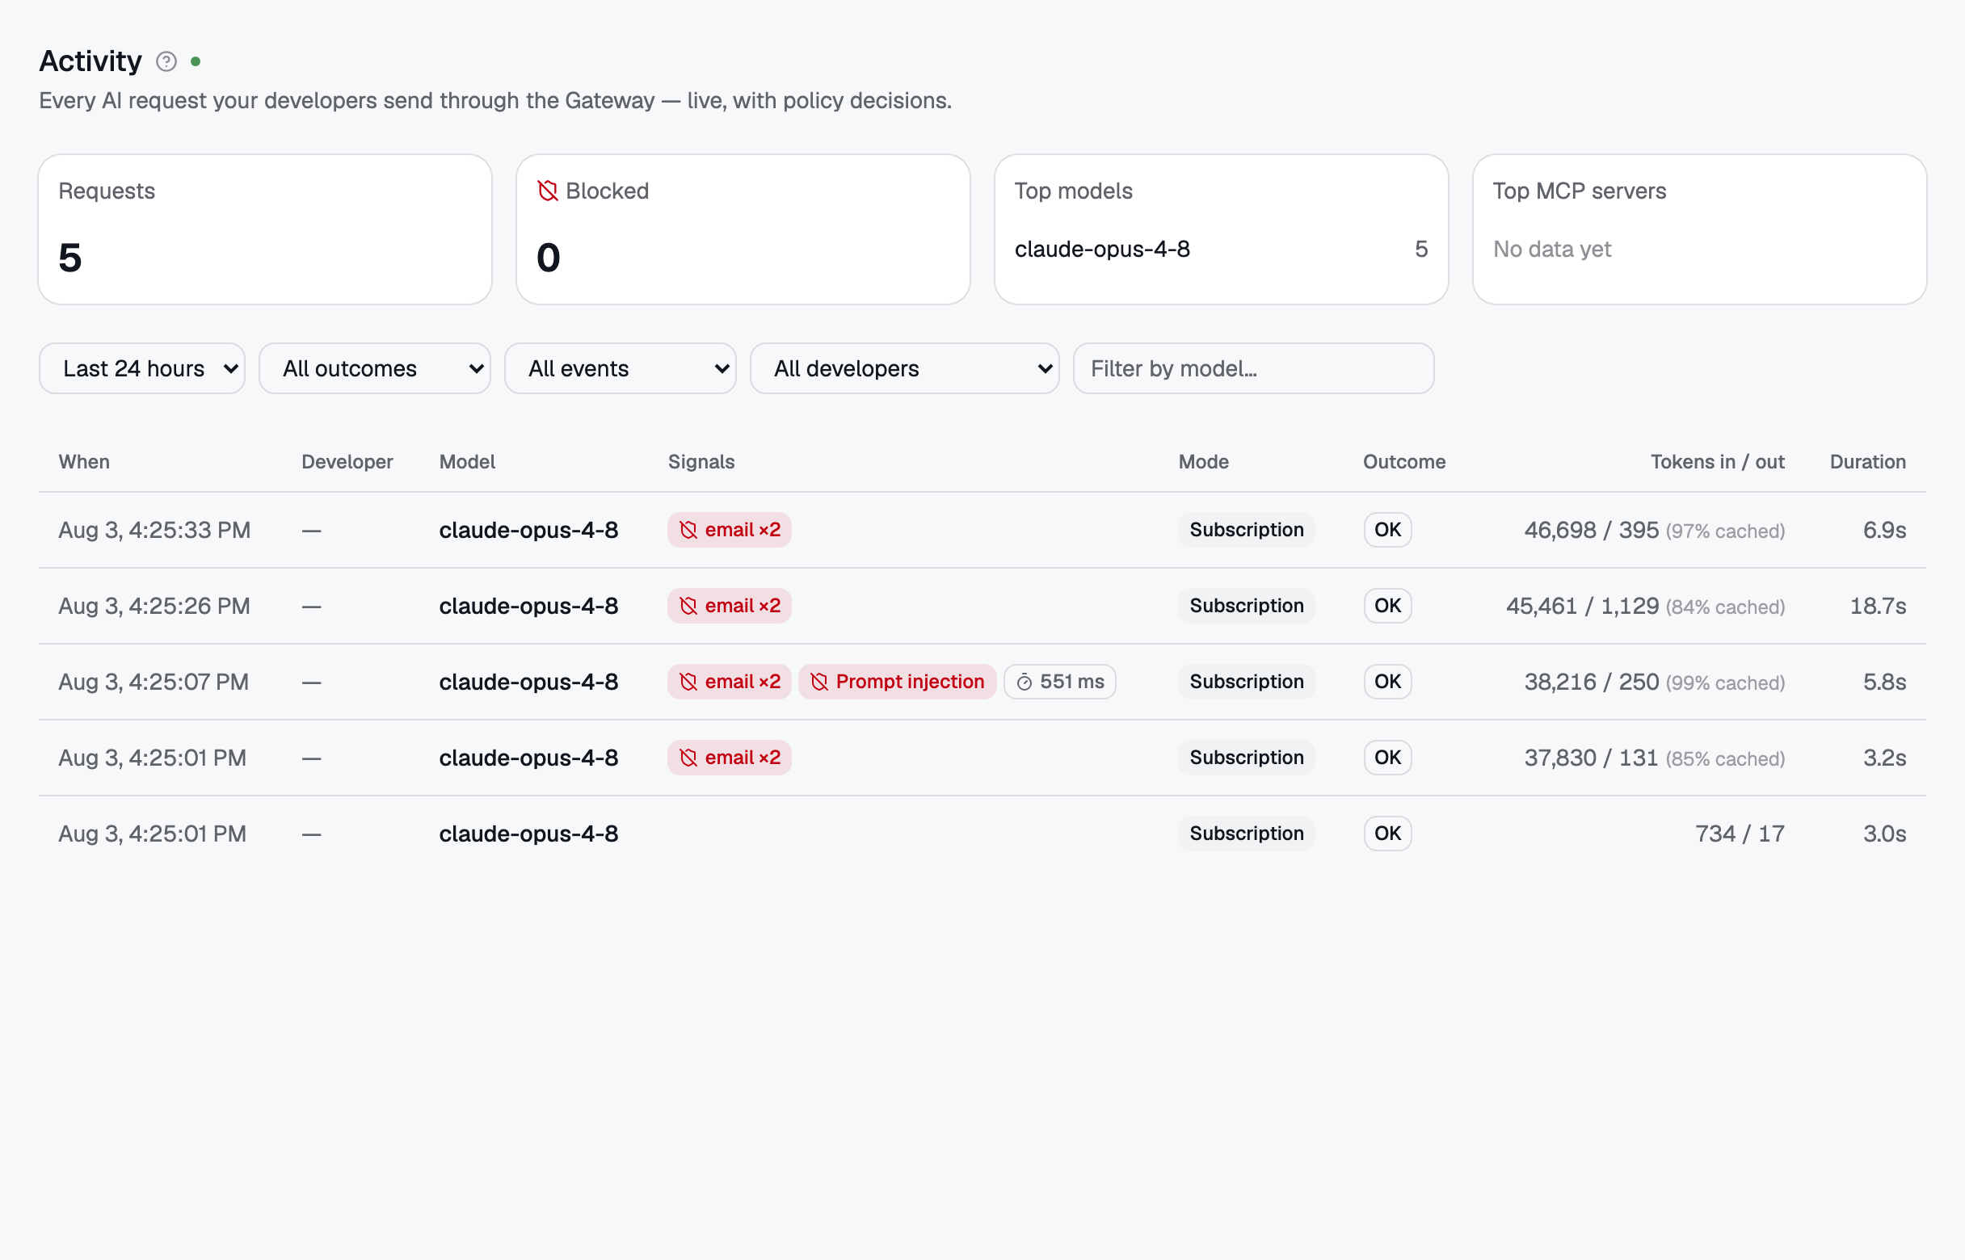Click the 734 / 17 tokens value
1965x1260 pixels.
coord(1740,834)
